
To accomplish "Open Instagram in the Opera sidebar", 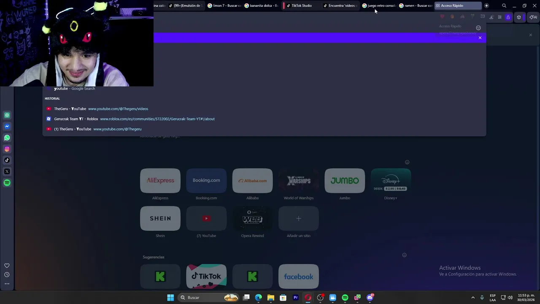I will [x=7, y=149].
